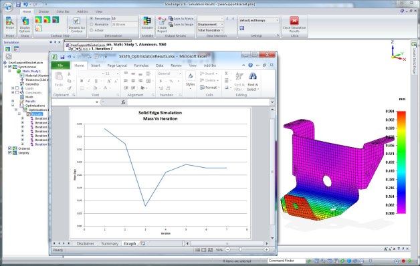Screen dimensions: 420x266
Task: Open the Total Translation dropdown
Action: click(211, 30)
